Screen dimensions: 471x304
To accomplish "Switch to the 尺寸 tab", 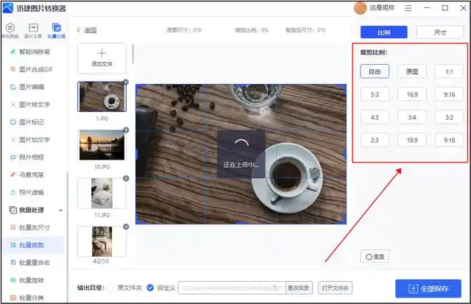I will pos(439,32).
